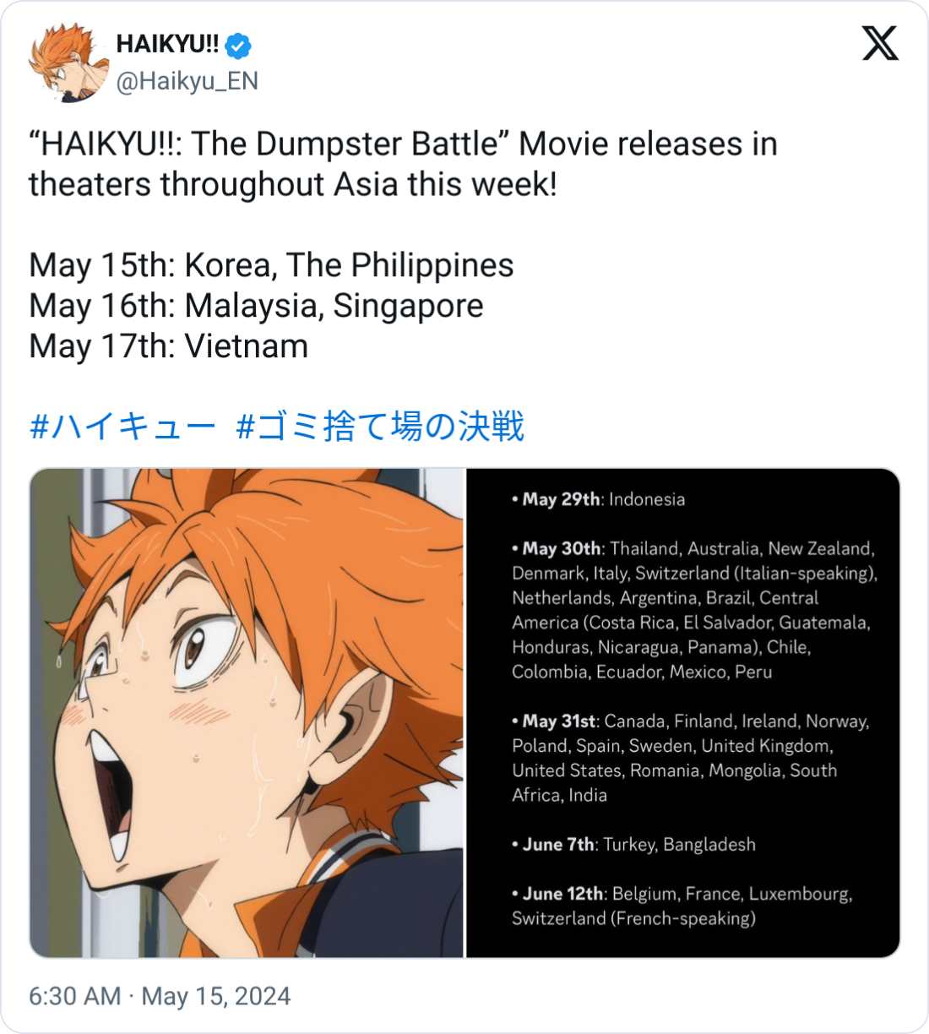Click the June 7th Turkey, Bangladesh entry
The height and width of the screenshot is (1034, 929).
634,845
